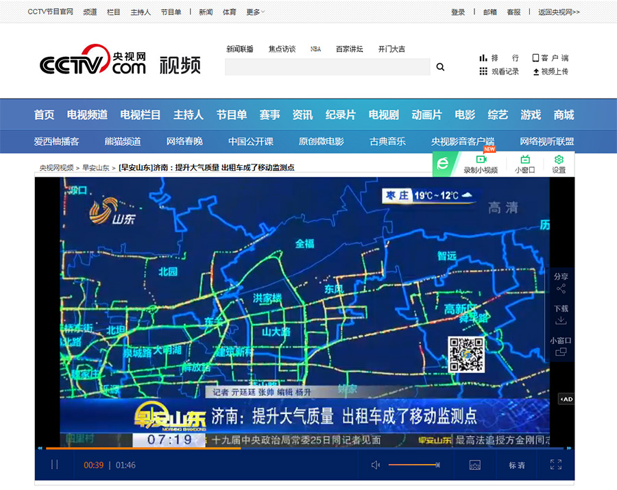Click the 下载 download icon beside video
This screenshot has width=617, height=490.
tap(561, 315)
